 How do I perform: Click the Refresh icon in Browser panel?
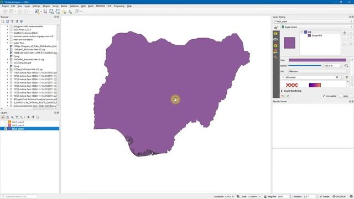point(7,22)
